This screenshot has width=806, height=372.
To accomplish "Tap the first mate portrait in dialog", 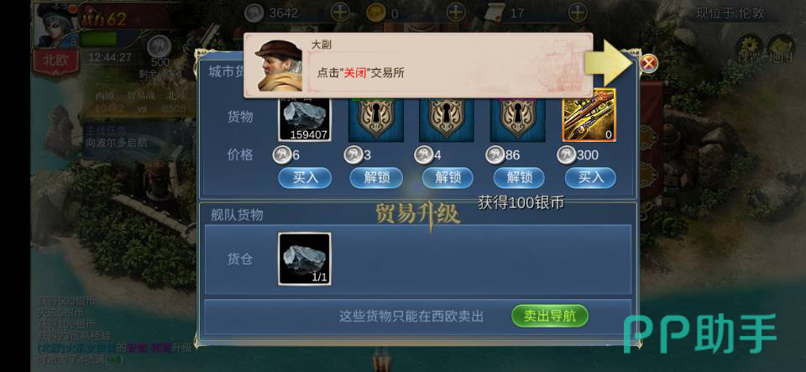I will [x=279, y=65].
